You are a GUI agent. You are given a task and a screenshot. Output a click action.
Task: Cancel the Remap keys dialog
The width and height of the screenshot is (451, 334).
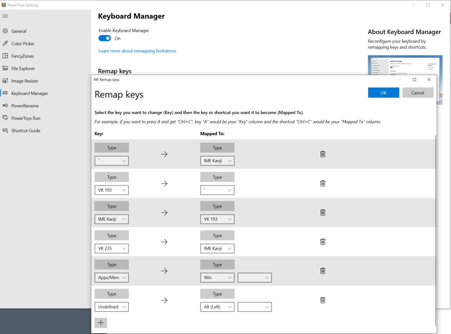point(418,93)
